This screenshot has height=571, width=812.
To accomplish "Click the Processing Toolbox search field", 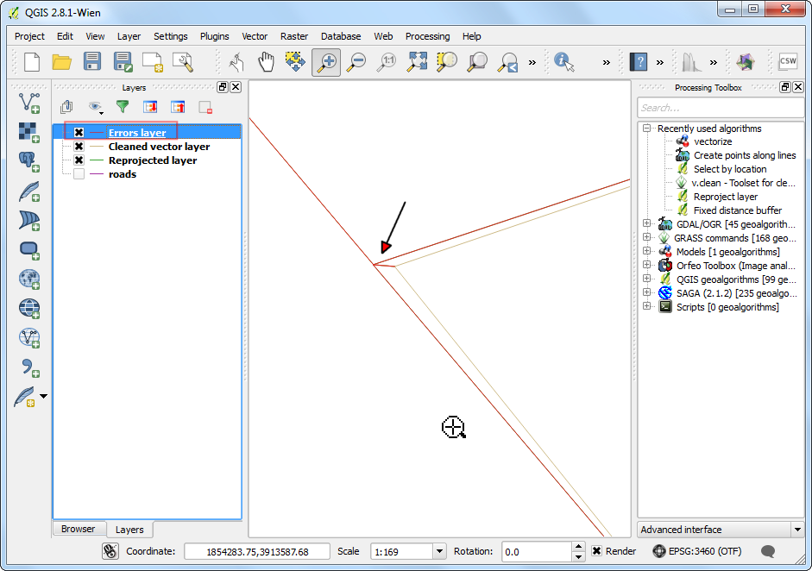I will pos(720,108).
